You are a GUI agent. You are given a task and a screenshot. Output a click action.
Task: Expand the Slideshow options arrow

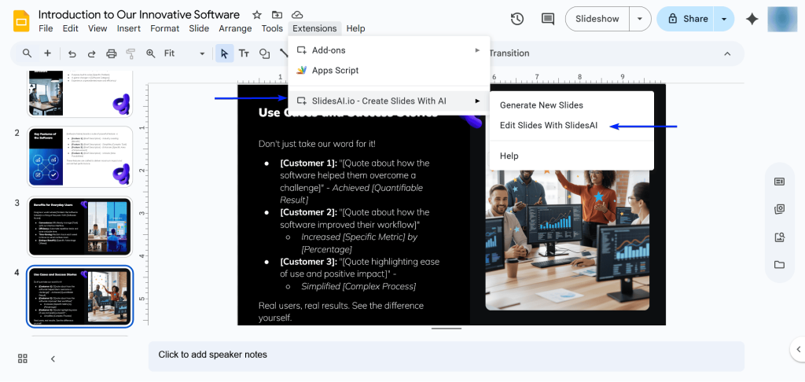click(x=642, y=19)
